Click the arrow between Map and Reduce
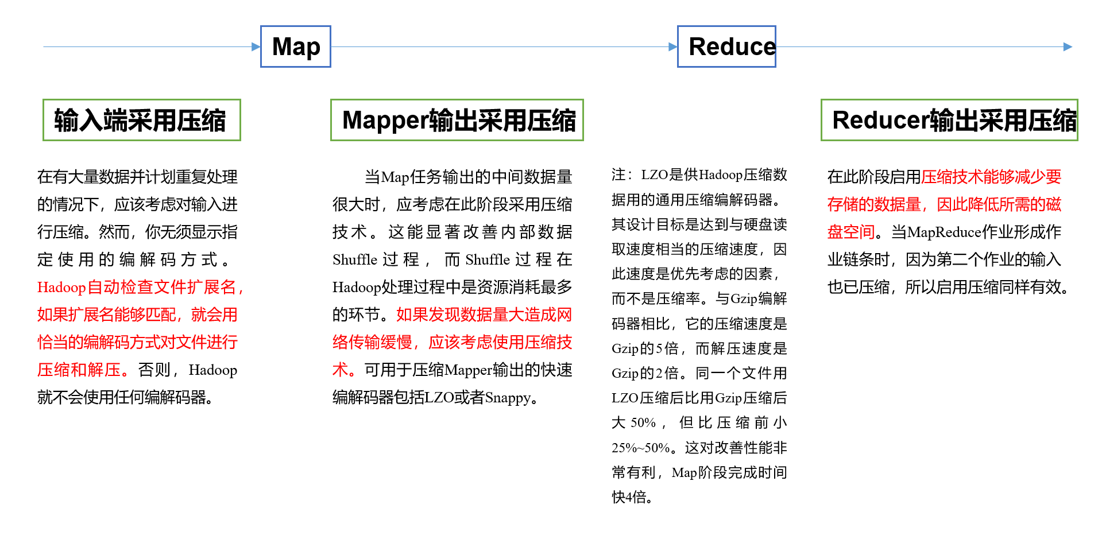Viewport: 1098px width, 547px height. (x=505, y=46)
